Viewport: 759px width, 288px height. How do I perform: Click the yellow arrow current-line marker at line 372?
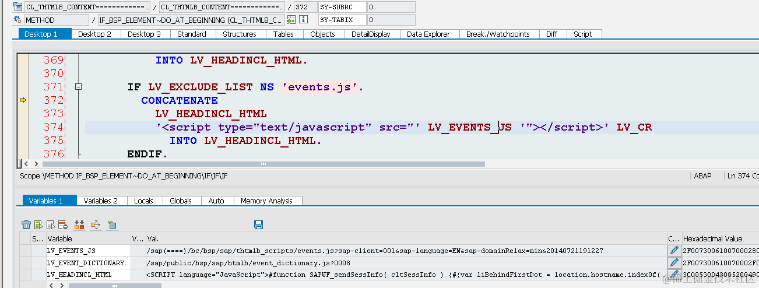pyautogui.click(x=23, y=100)
